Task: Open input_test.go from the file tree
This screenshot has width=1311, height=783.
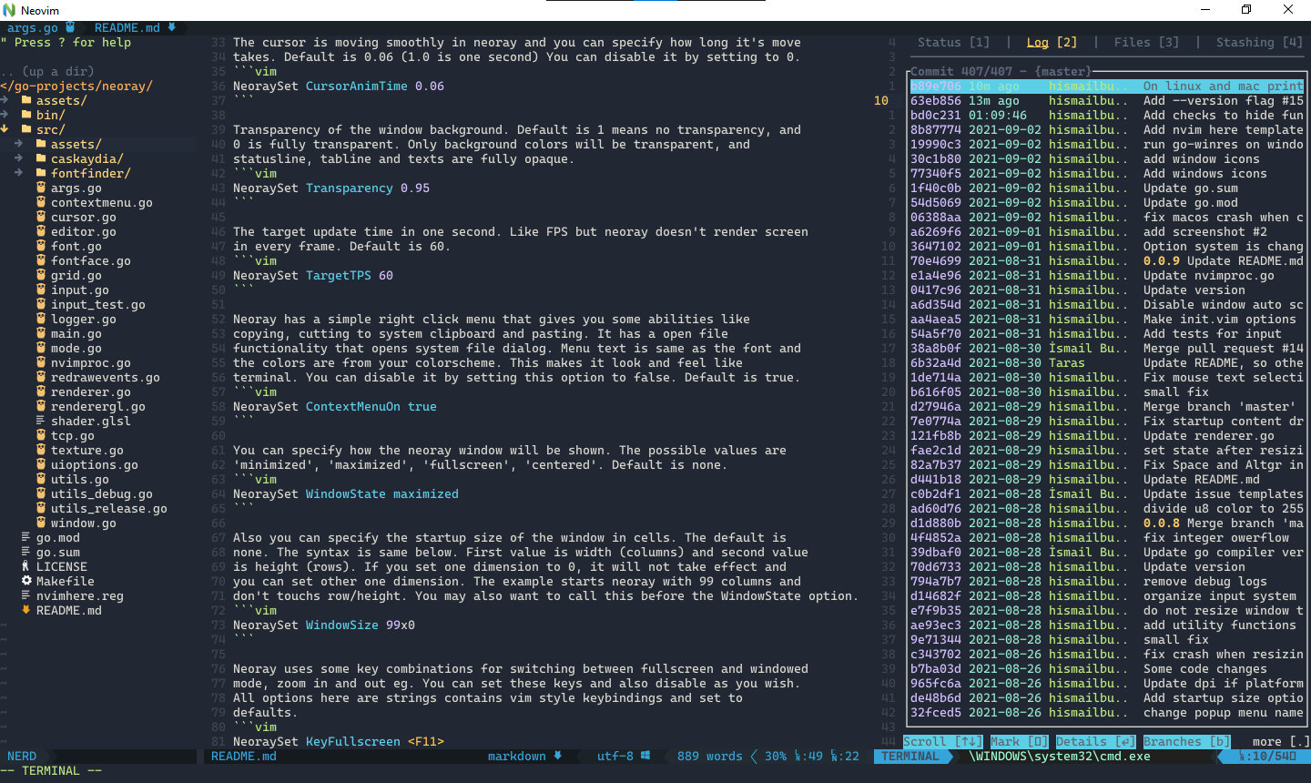Action: coord(98,304)
